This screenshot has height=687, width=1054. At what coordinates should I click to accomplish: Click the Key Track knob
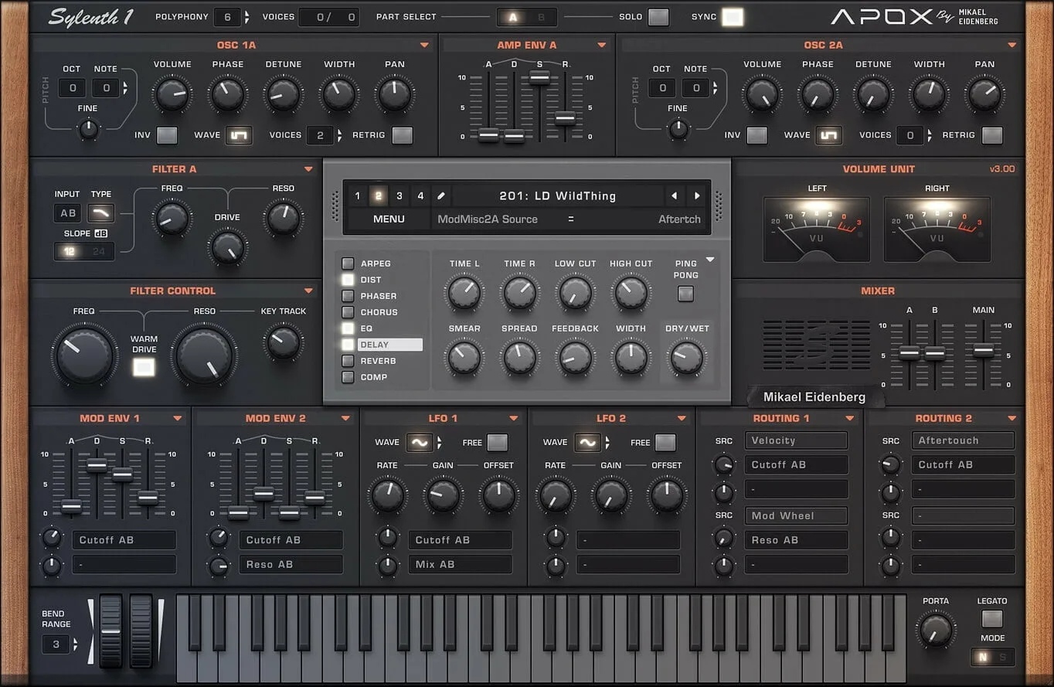(x=283, y=342)
